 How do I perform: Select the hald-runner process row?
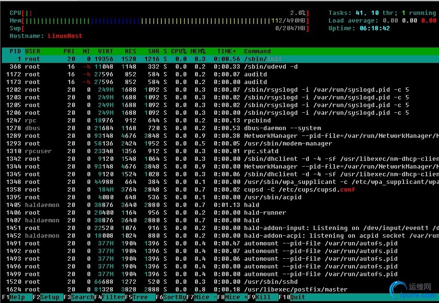pos(220,213)
